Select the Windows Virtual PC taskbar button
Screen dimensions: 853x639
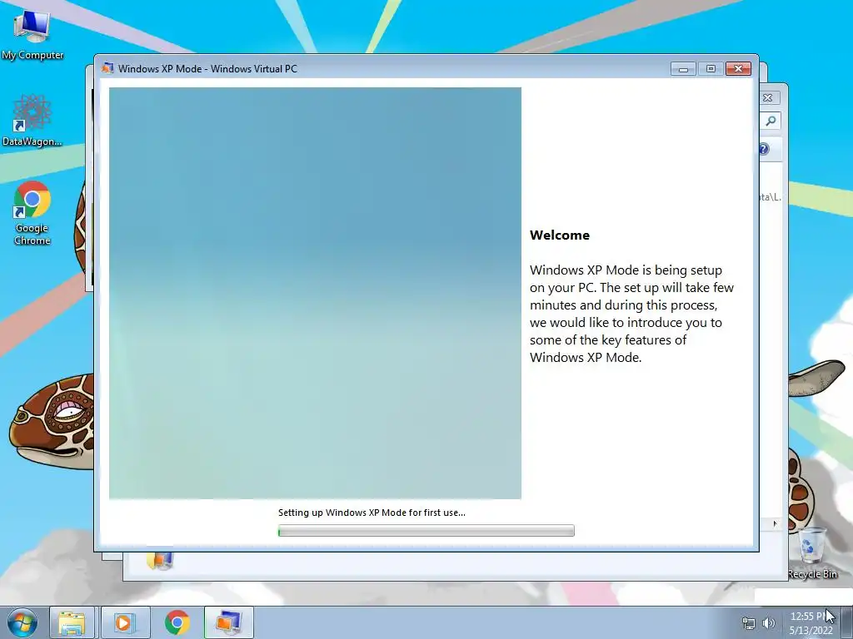(x=228, y=622)
